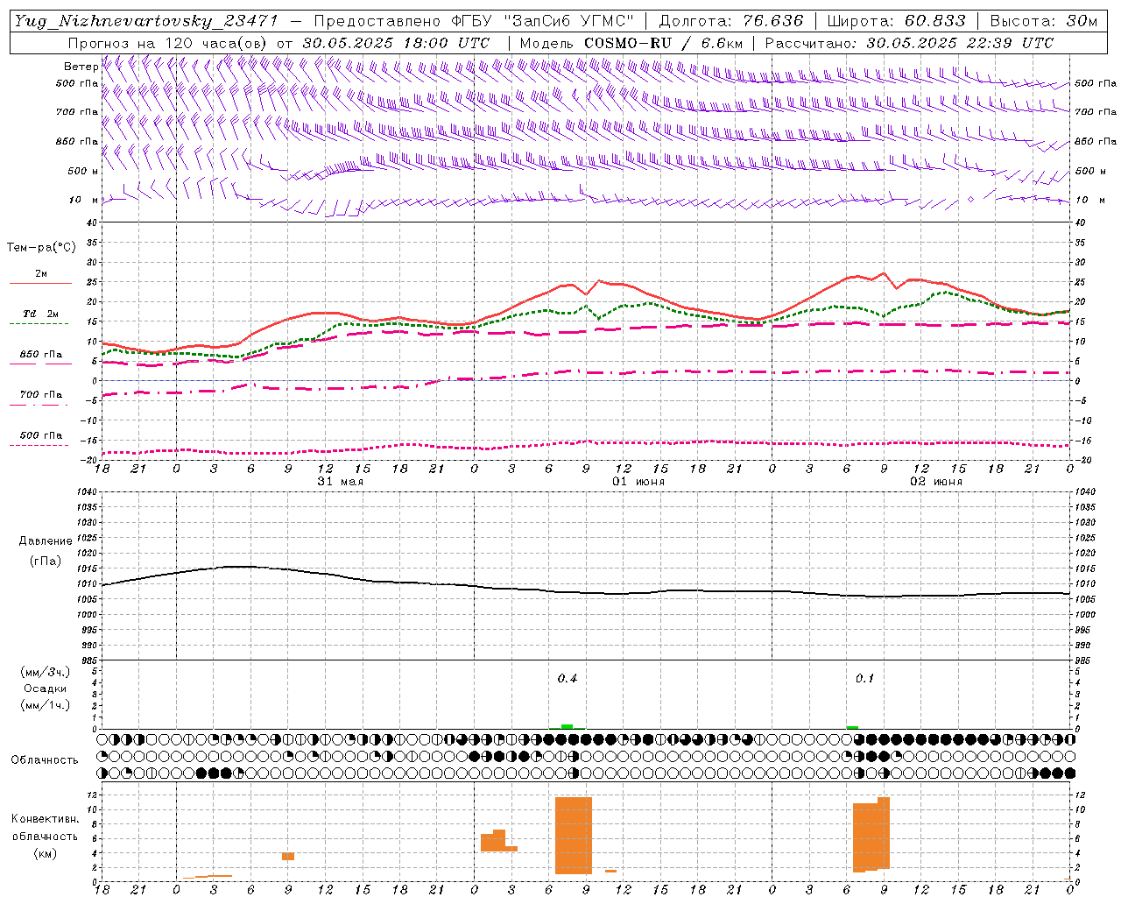The height and width of the screenshot is (897, 1121).
Task: Click the tall orange convective bar on 02 июня
Action: pos(871,836)
